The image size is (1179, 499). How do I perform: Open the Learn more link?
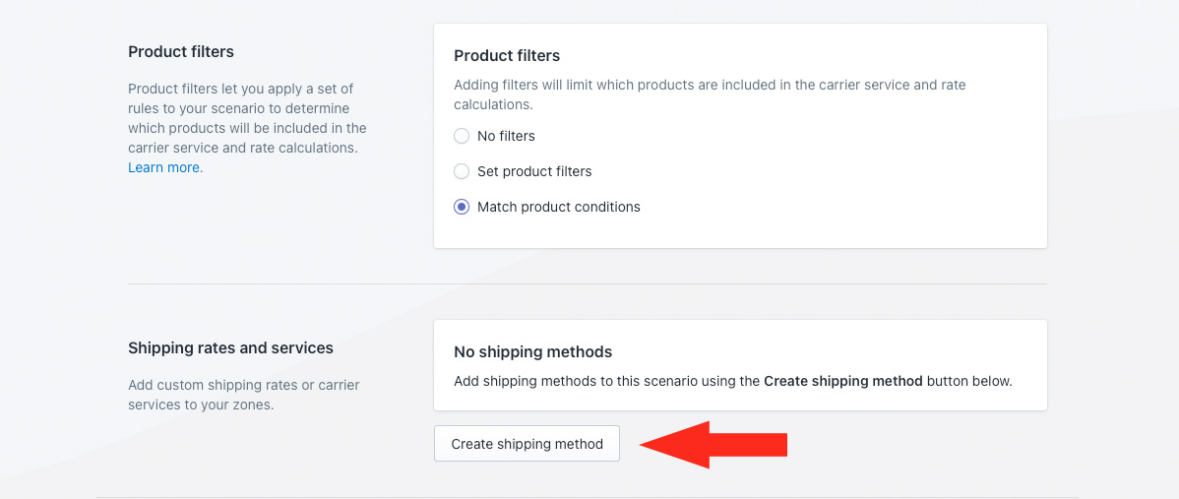tap(165, 167)
